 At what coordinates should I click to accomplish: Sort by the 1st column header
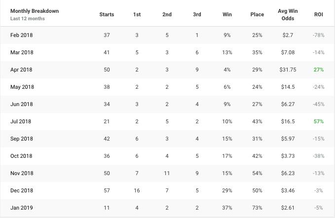click(x=137, y=14)
